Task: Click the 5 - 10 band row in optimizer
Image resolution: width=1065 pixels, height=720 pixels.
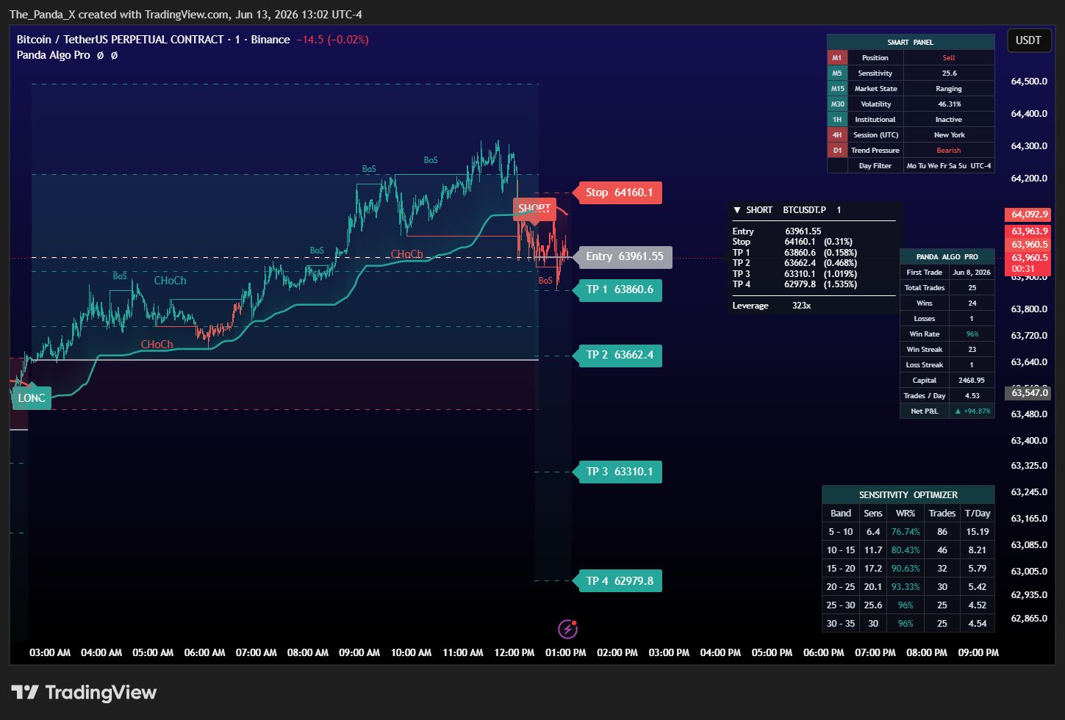Action: tap(908, 532)
